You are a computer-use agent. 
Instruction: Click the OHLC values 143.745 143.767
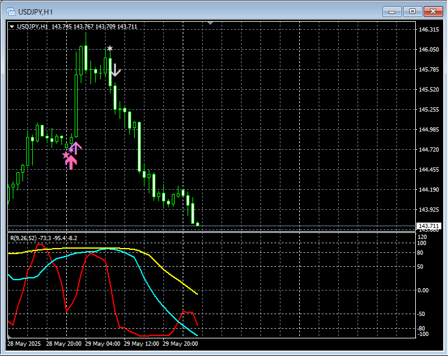(73, 27)
